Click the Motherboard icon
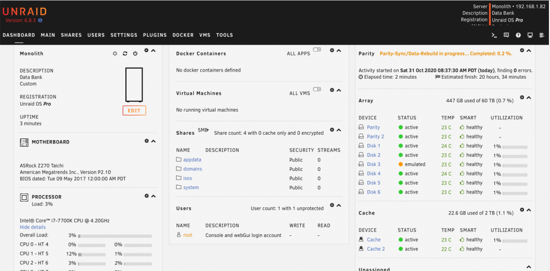Viewport: 550px width, 271px height. [x=24, y=142]
